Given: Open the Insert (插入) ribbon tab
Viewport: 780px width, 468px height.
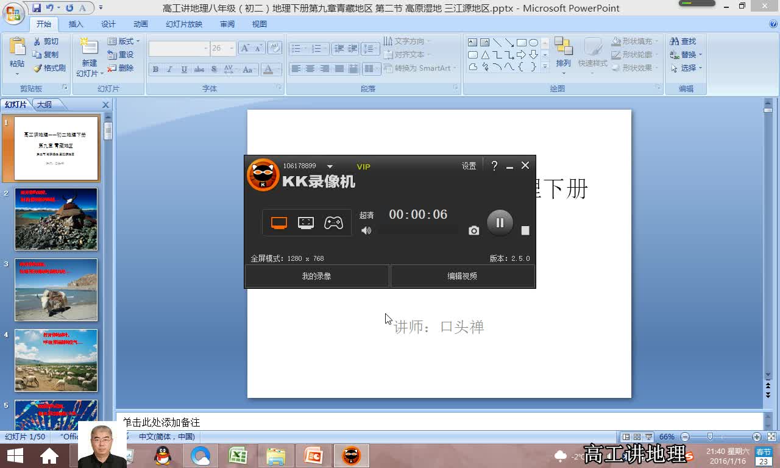Looking at the screenshot, I should point(76,24).
